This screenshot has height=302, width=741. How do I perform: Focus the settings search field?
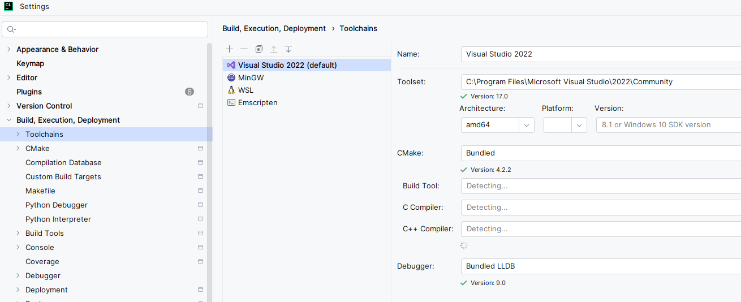[x=105, y=29]
